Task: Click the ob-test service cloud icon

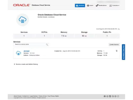Action: pos(18,53)
